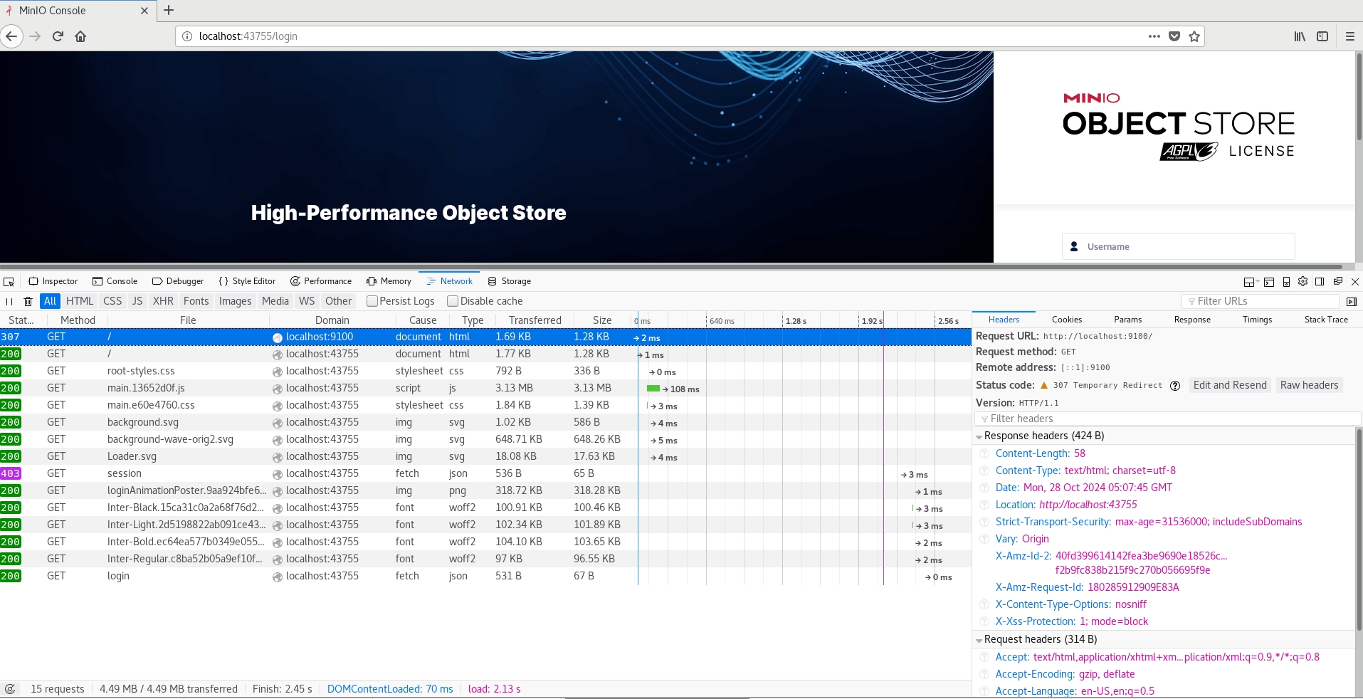Learn more about Location header

984,505
